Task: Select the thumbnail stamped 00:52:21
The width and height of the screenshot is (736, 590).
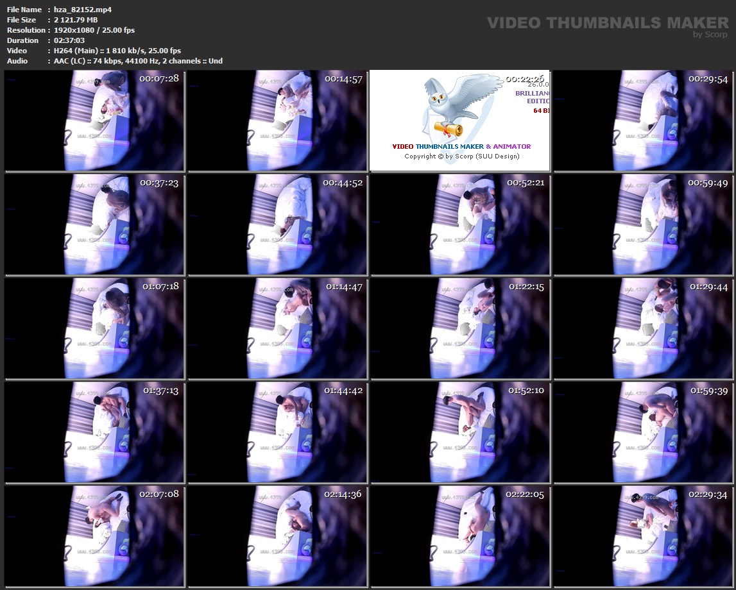Action: (460, 224)
